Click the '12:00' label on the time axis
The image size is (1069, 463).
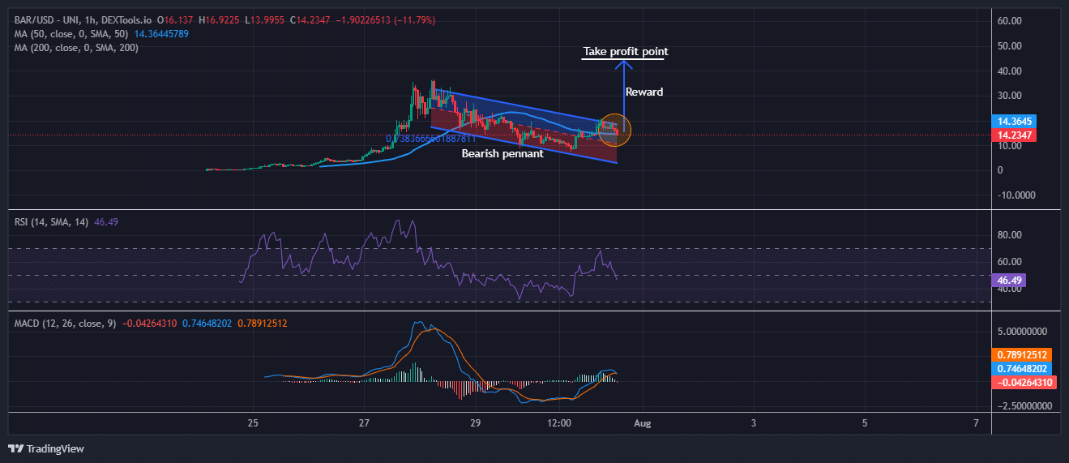(560, 423)
